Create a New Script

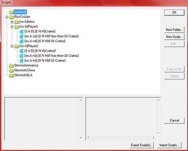tap(174, 37)
